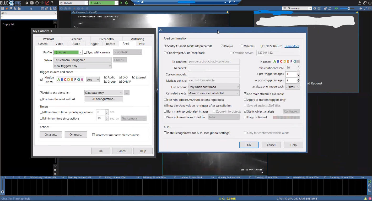Image resolution: width=372 pixels, height=201 pixels.
Task: Open the statistics chart icon
Action: [47, 3]
